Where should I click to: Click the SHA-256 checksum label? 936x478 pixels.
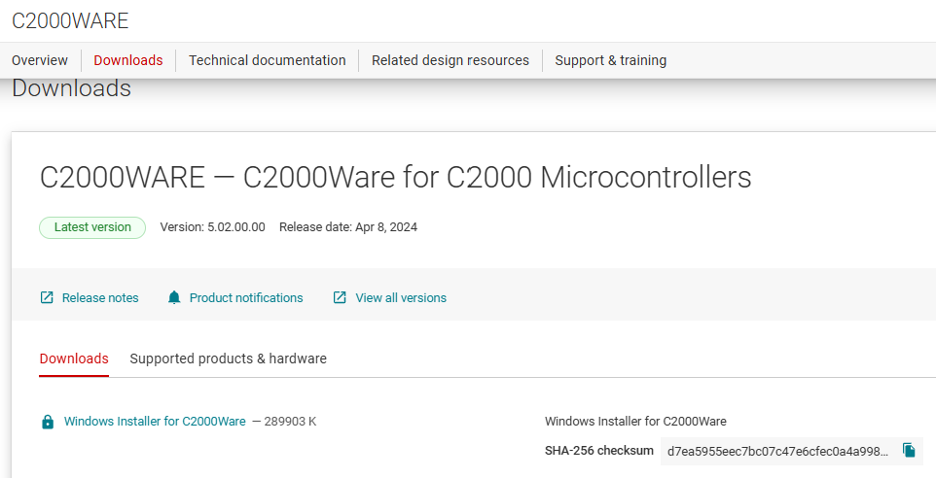point(598,451)
